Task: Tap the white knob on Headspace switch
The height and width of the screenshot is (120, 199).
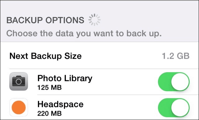Action: (x=180, y=108)
